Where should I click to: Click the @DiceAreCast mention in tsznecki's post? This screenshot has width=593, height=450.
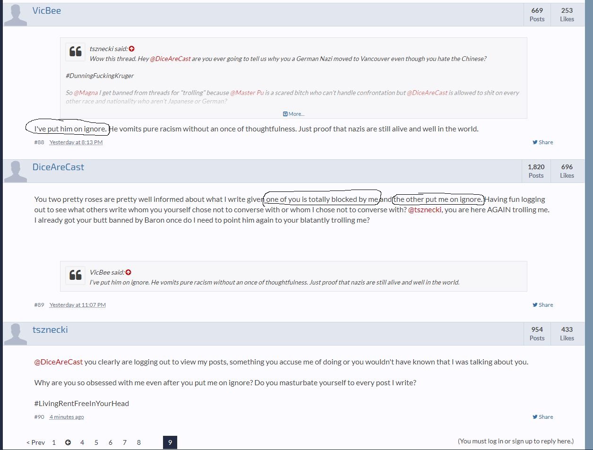pos(59,362)
